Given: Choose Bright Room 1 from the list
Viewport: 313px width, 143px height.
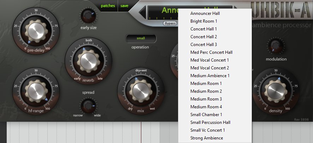Looking at the screenshot, I should click(x=215, y=21).
